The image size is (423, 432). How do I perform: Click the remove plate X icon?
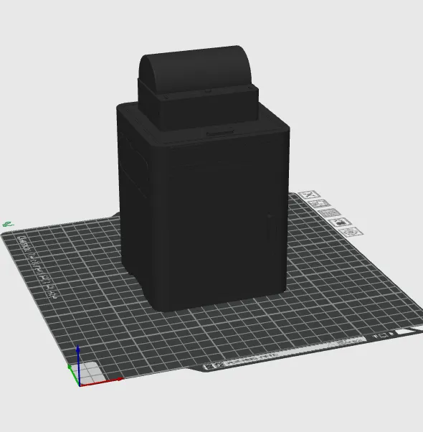click(x=309, y=194)
